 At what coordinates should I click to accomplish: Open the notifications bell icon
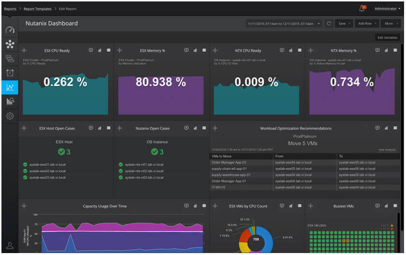(362, 8)
